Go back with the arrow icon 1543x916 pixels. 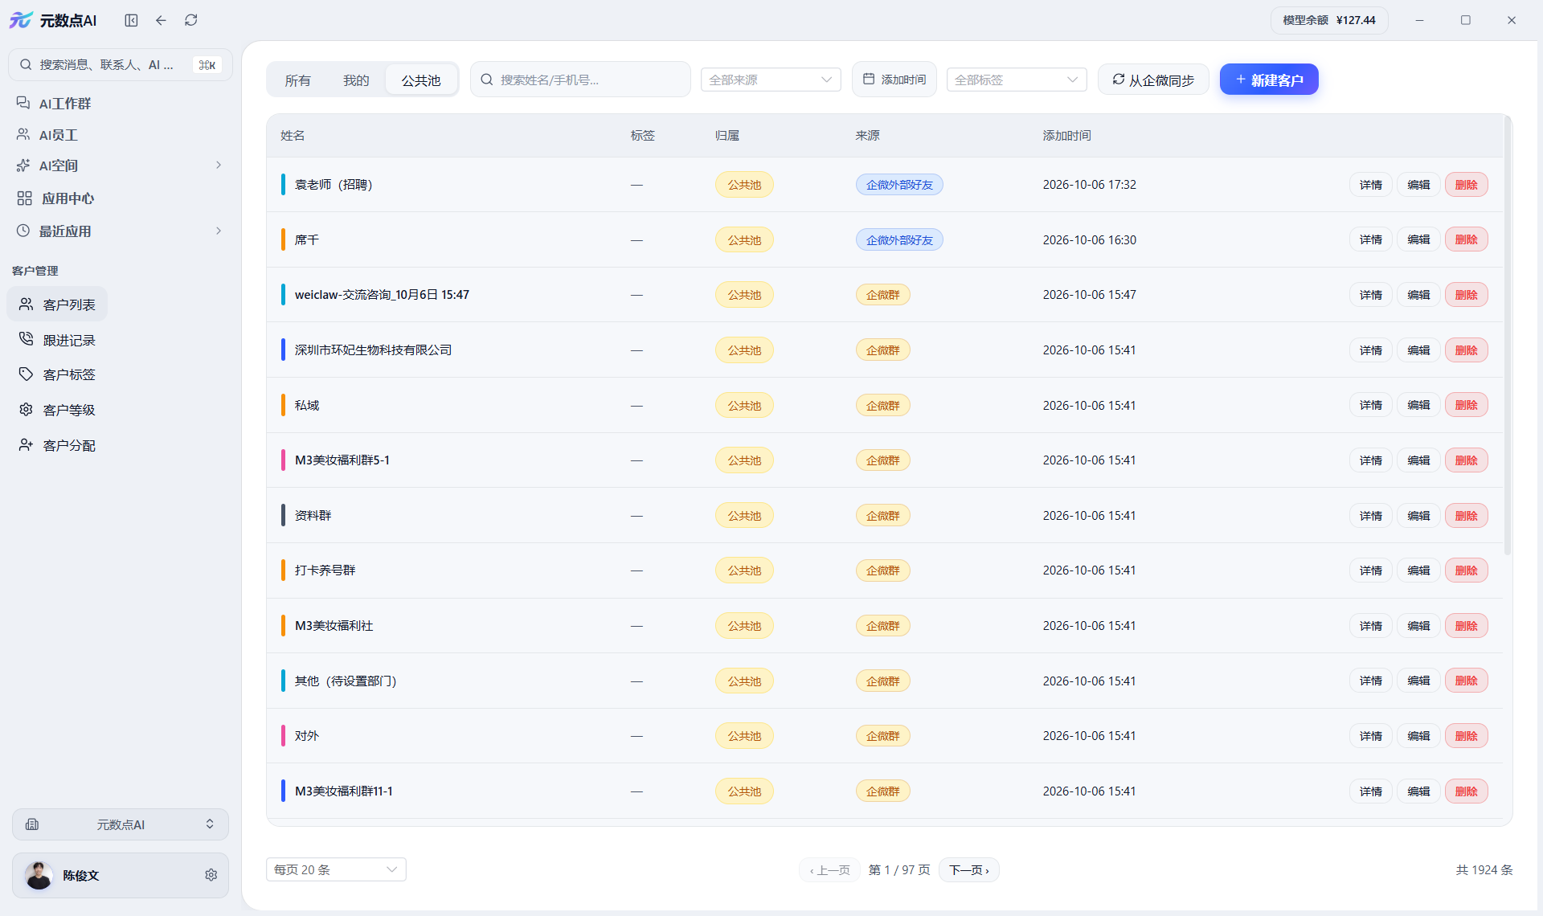[161, 20]
